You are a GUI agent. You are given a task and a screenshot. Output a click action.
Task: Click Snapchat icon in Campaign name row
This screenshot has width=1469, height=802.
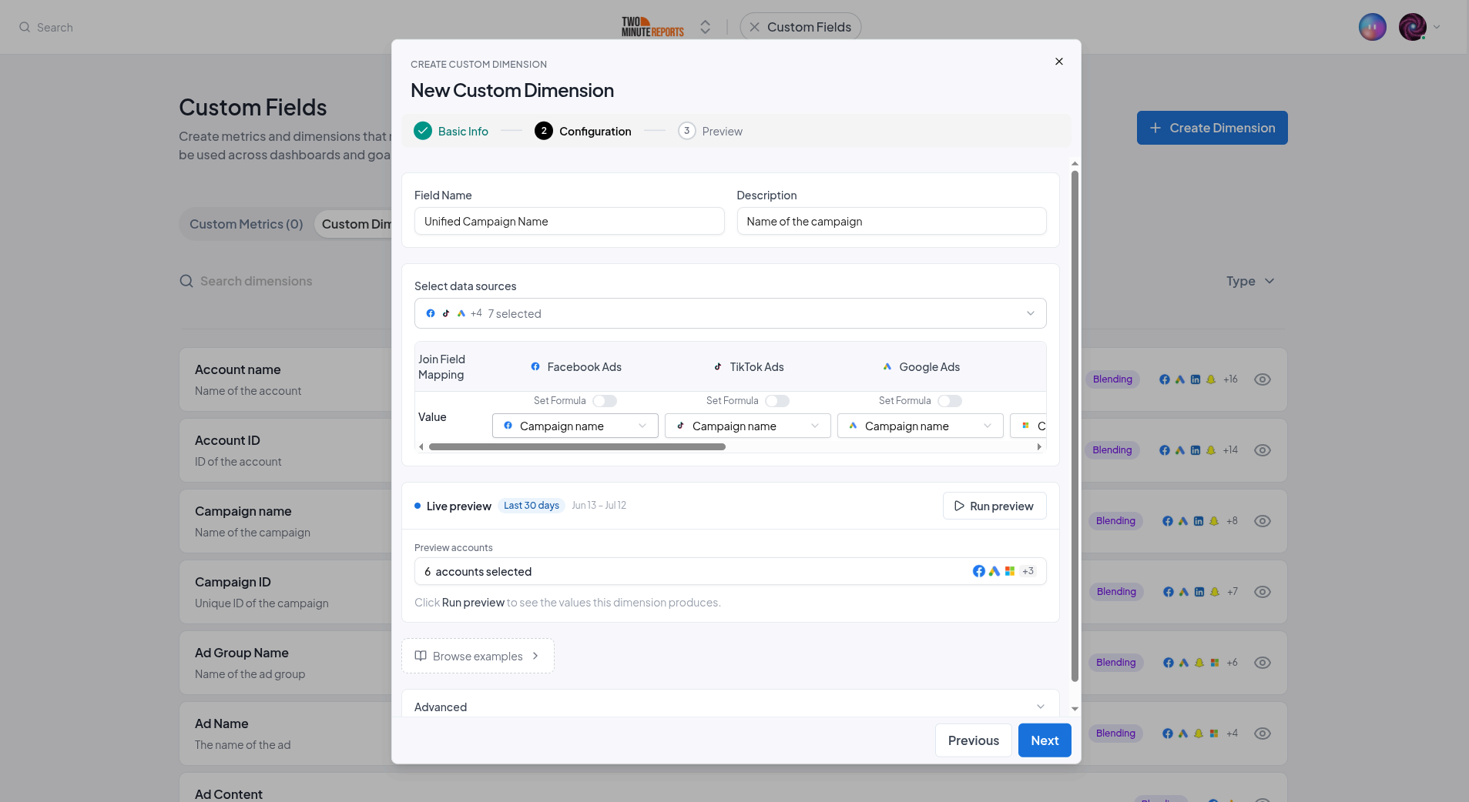(x=1214, y=521)
